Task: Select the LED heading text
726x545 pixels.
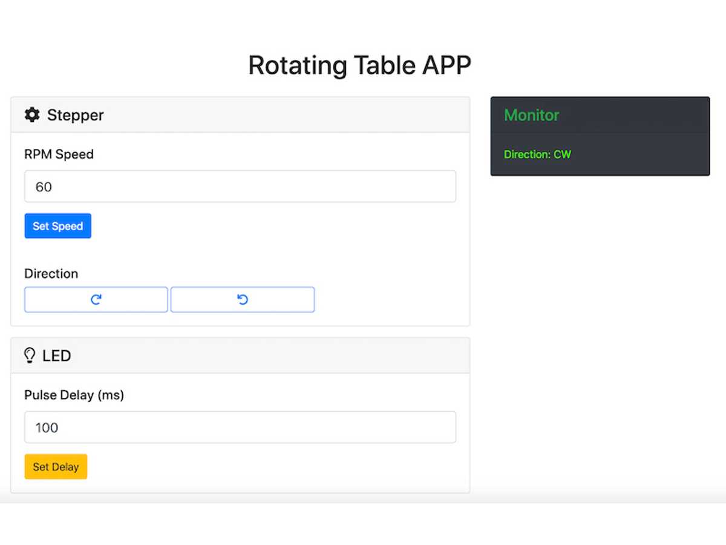Action: (x=57, y=356)
